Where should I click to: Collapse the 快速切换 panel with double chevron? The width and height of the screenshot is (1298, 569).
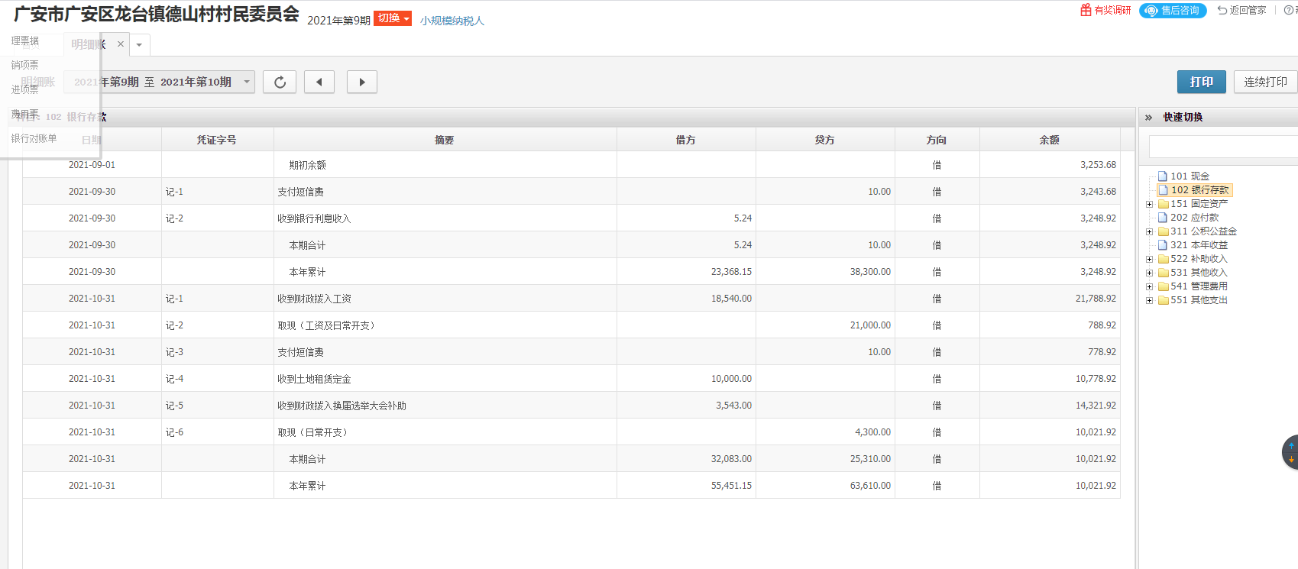pyautogui.click(x=1148, y=118)
